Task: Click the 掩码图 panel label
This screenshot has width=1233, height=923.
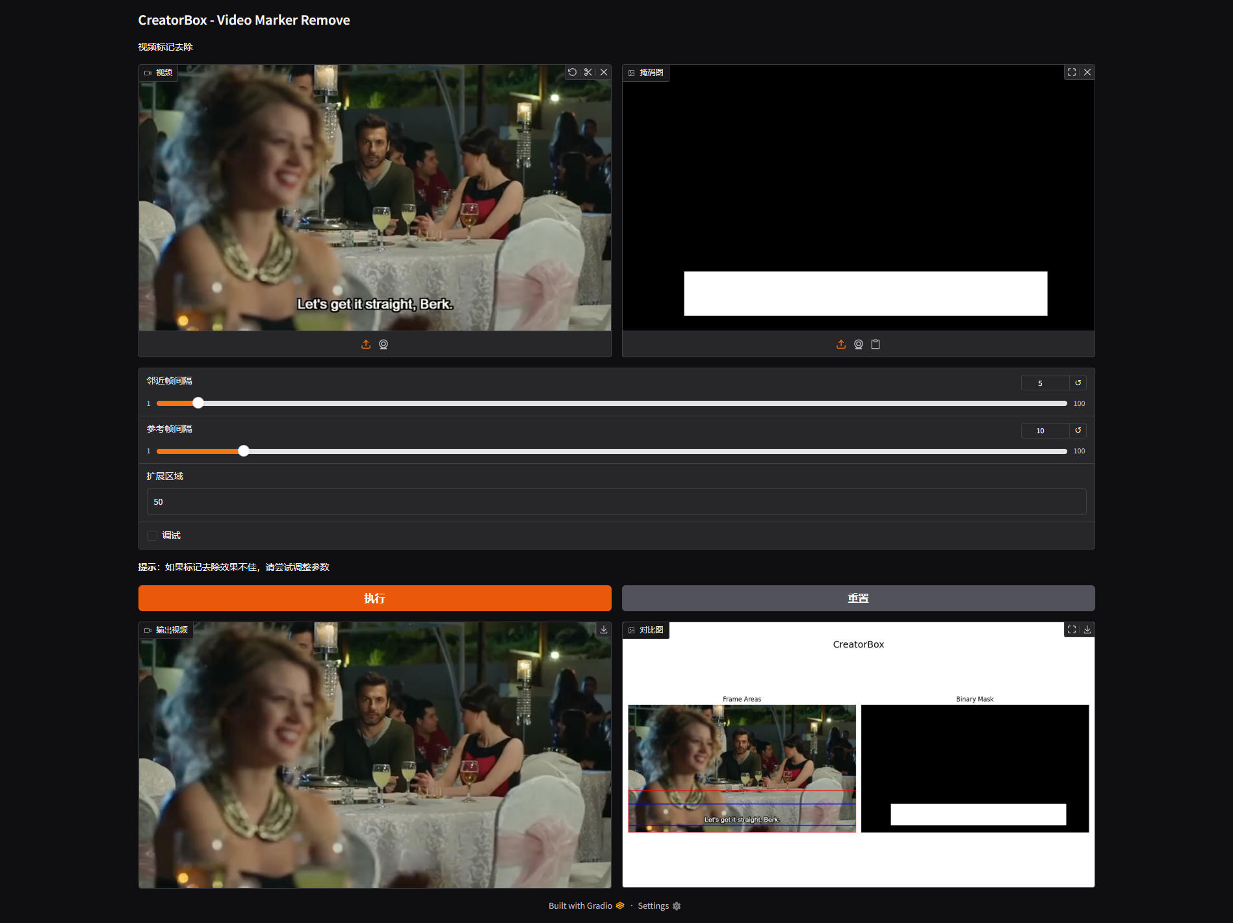Action: click(x=645, y=73)
